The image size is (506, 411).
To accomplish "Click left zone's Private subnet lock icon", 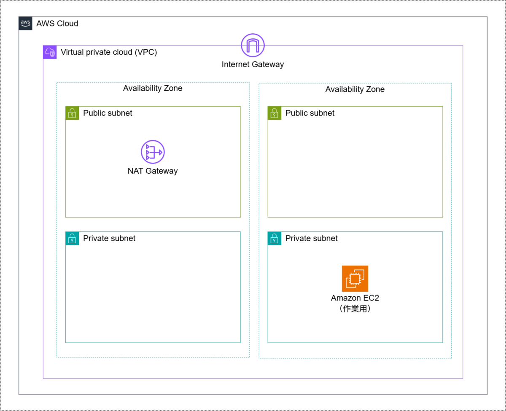I will pos(72,238).
